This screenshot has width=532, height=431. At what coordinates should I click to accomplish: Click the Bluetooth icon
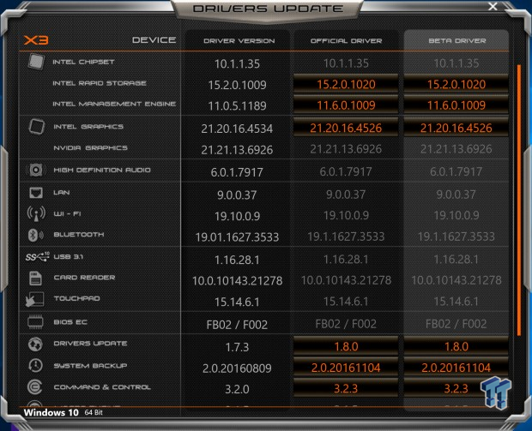click(x=35, y=235)
